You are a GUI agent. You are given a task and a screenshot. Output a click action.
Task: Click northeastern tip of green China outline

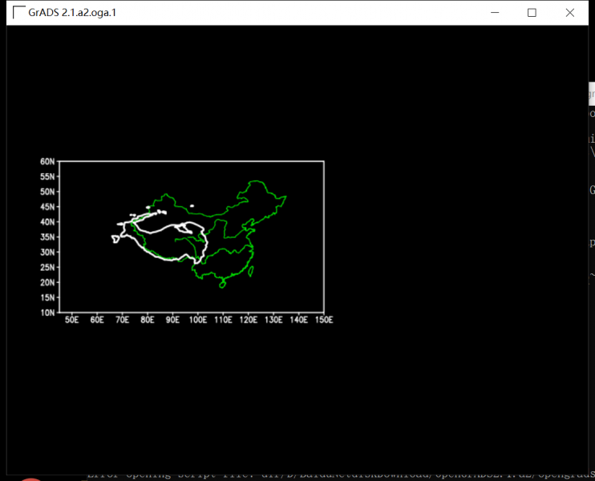tap(285, 196)
